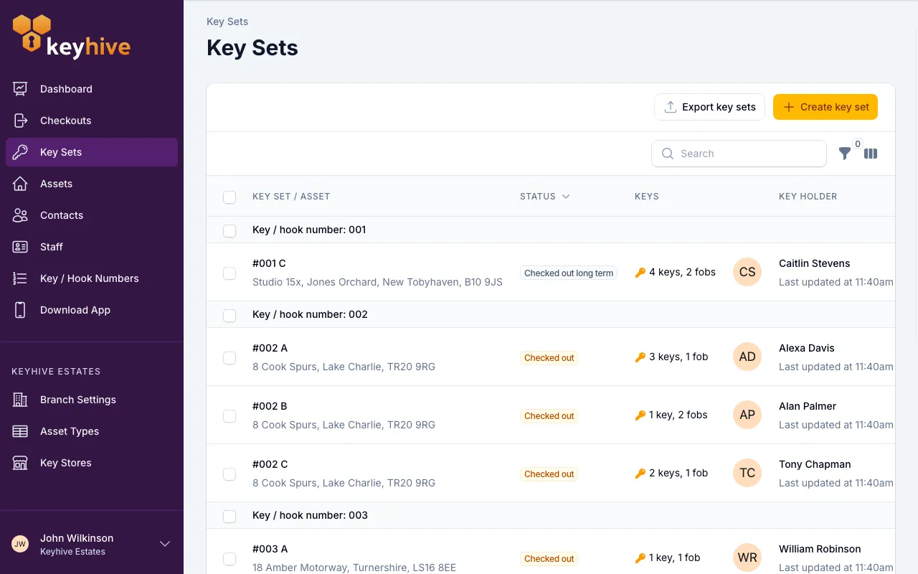Select the checkbox for key set #002 B
918x574 pixels.
tap(229, 415)
